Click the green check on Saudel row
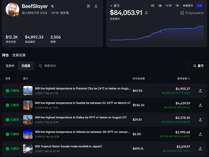 (7, 149)
